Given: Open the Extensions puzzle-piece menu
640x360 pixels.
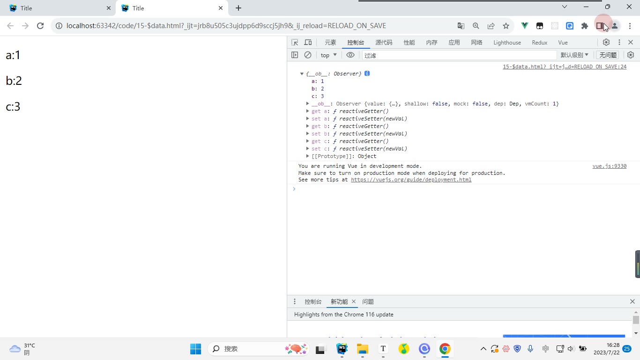Looking at the screenshot, I should coord(585,26).
